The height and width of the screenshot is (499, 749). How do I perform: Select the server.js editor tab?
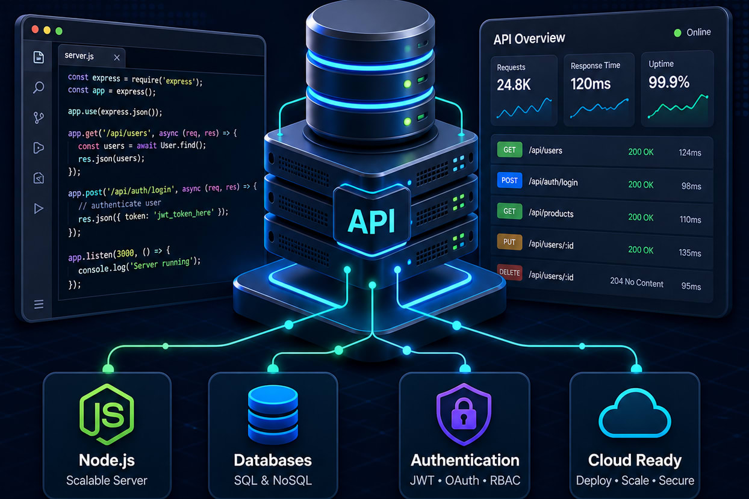[x=92, y=57]
